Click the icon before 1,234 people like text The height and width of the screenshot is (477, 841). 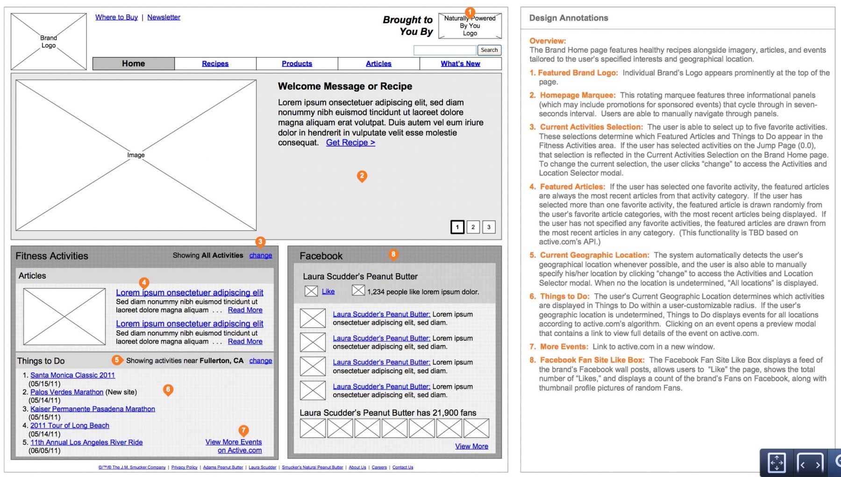(x=358, y=290)
